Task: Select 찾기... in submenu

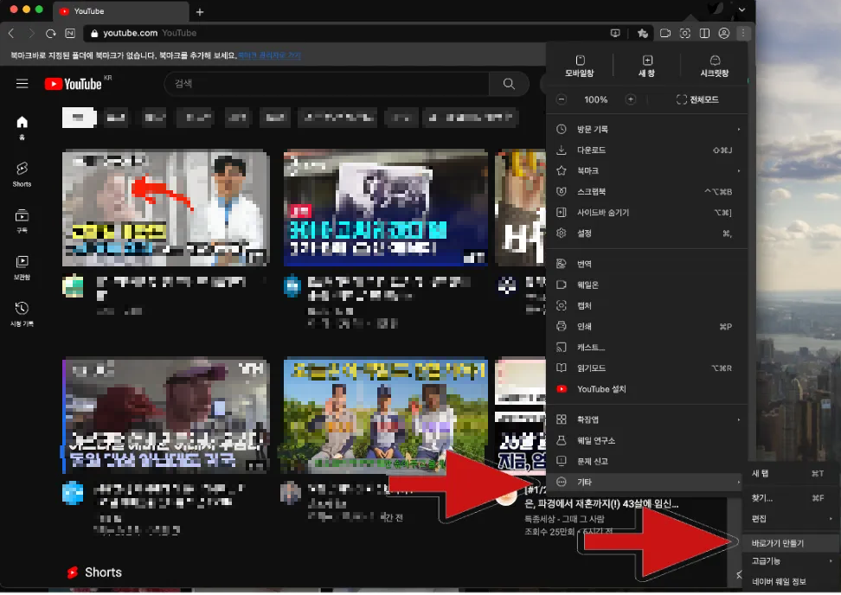Action: [793, 498]
